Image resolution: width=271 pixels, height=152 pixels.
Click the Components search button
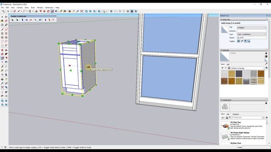point(263,117)
